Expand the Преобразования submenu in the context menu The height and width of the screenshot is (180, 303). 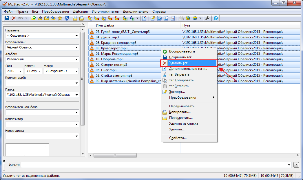coord(189,97)
